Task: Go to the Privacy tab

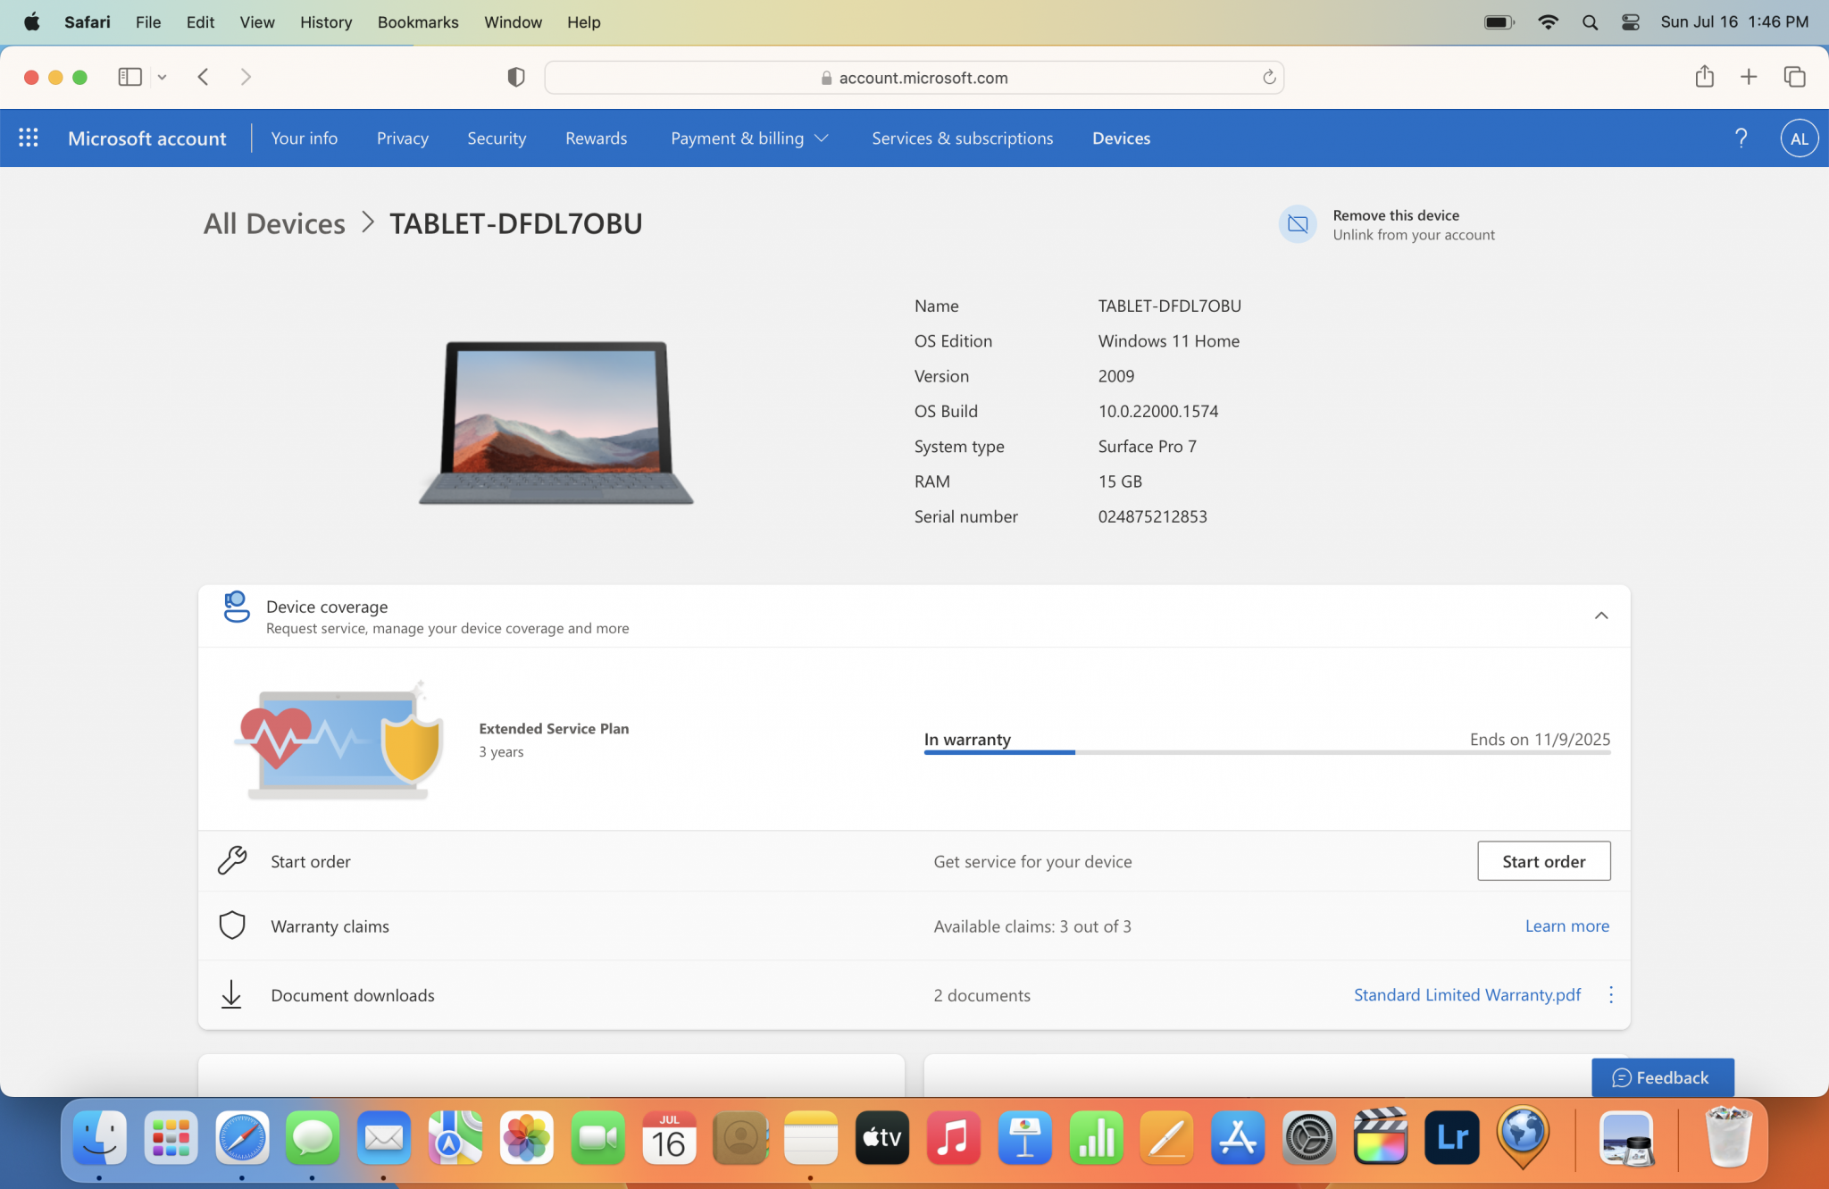Action: (402, 138)
